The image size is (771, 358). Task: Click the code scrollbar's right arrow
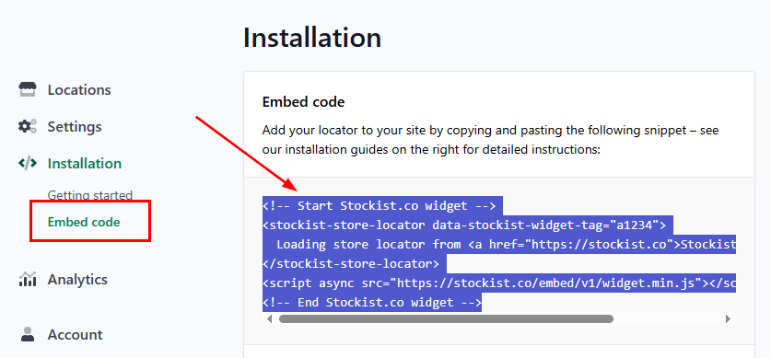click(729, 318)
